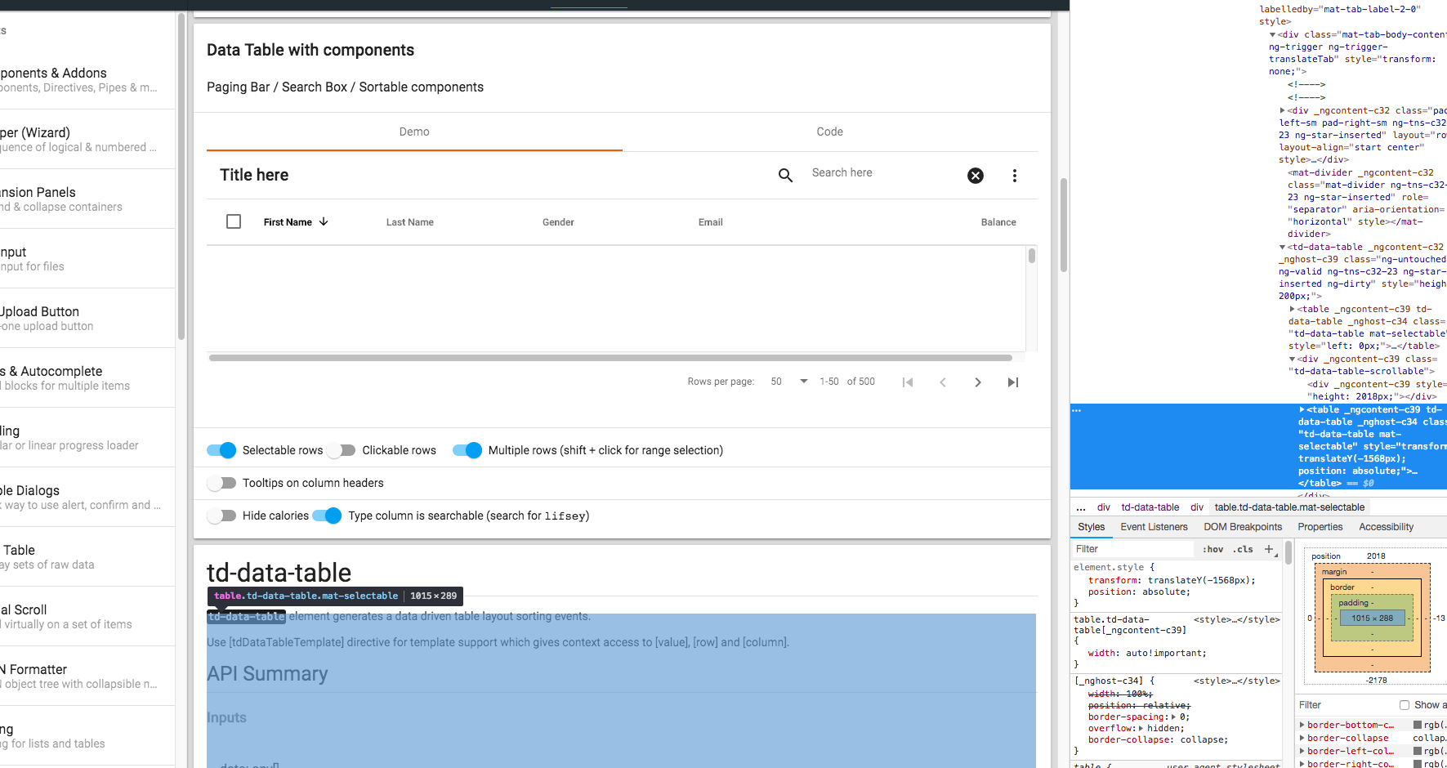This screenshot has width=1447, height=768.
Task: Enable Clickable rows switch
Action: pos(342,450)
